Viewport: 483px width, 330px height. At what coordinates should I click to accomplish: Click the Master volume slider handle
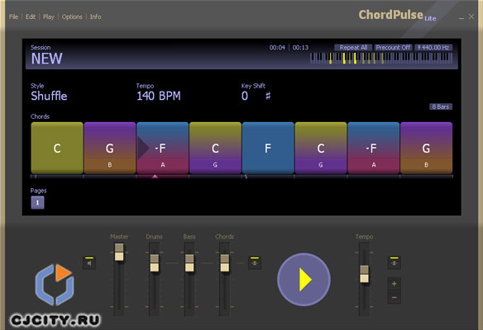coord(119,252)
